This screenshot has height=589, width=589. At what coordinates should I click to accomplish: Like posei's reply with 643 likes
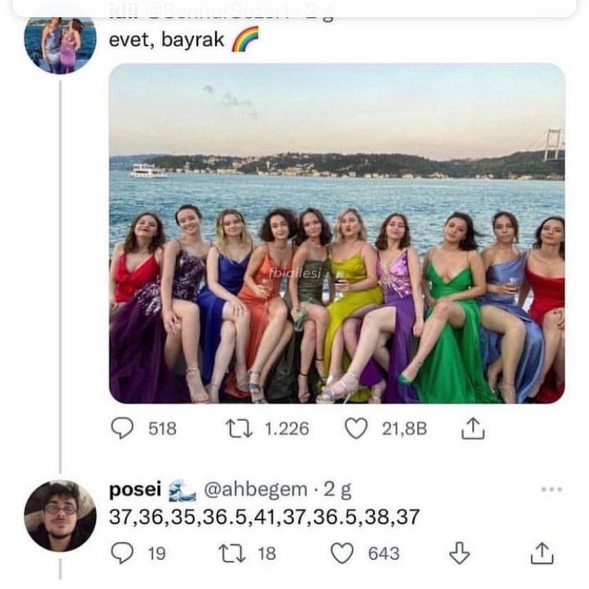pos(342,554)
